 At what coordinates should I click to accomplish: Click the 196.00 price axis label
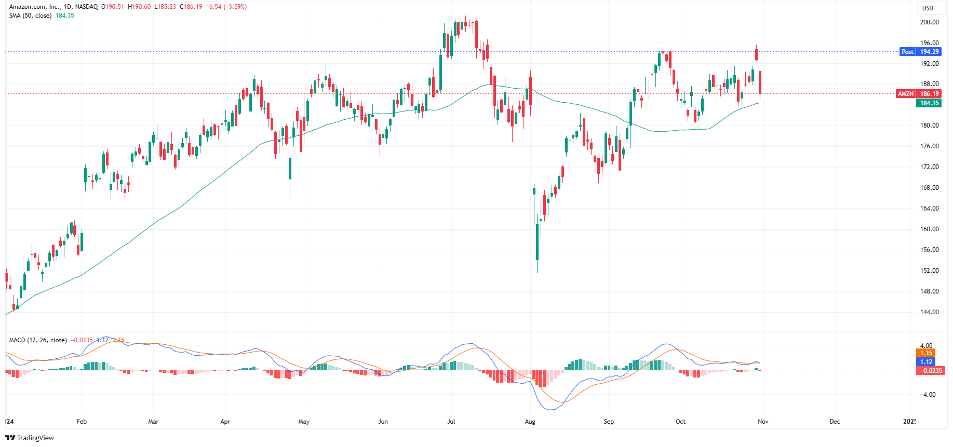point(929,43)
